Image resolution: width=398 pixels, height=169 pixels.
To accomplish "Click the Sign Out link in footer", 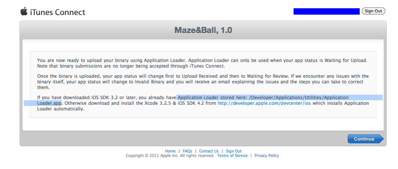I will pos(234,151).
